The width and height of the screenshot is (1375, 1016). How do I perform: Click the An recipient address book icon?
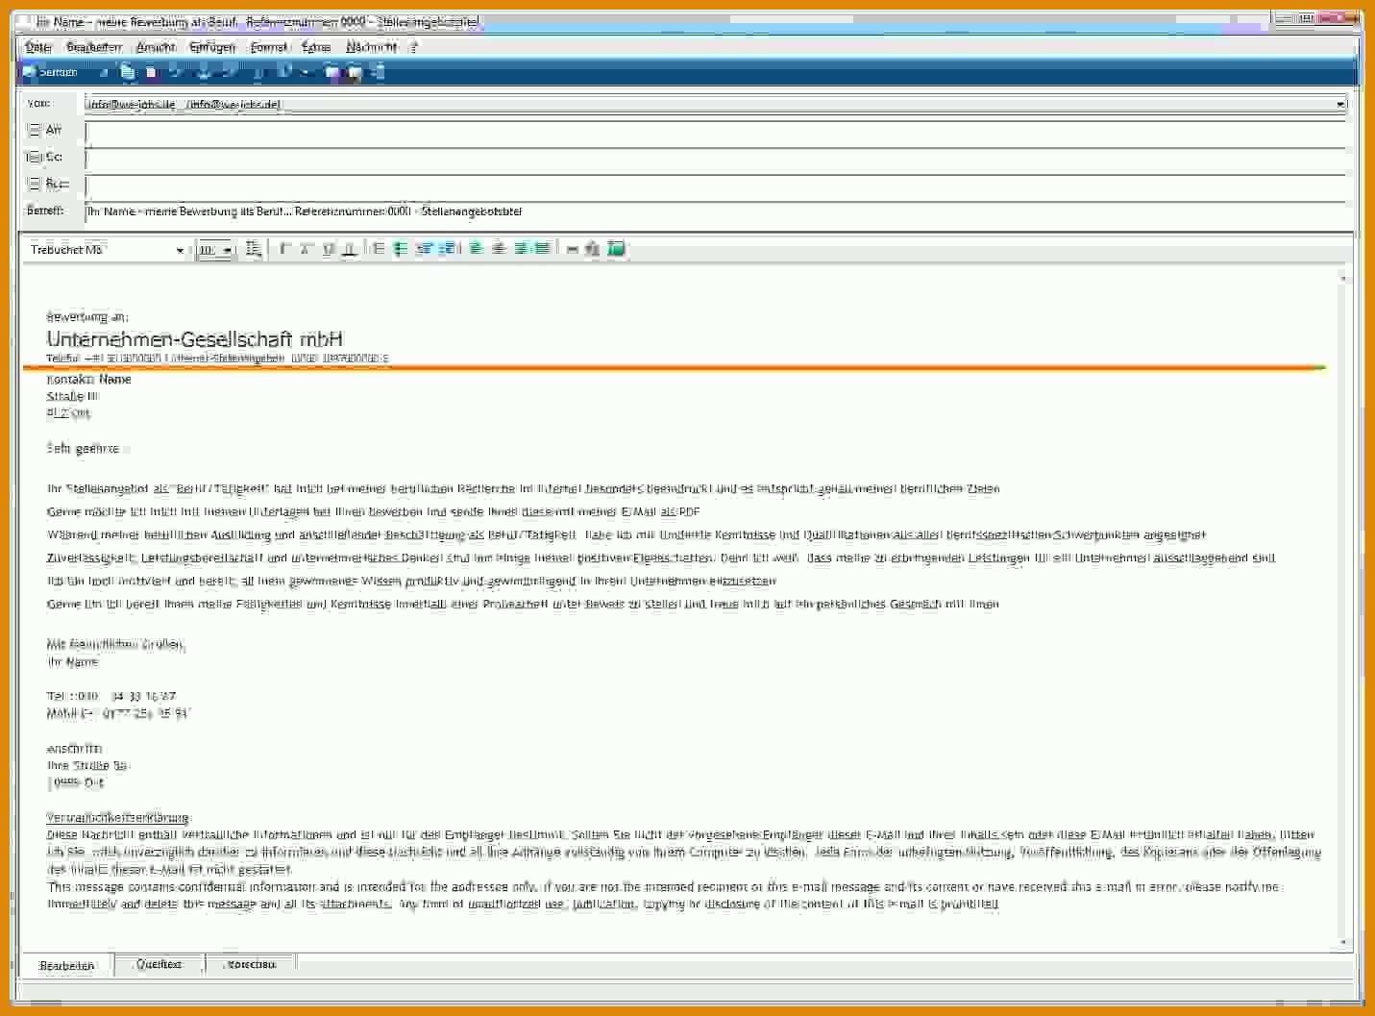(35, 130)
